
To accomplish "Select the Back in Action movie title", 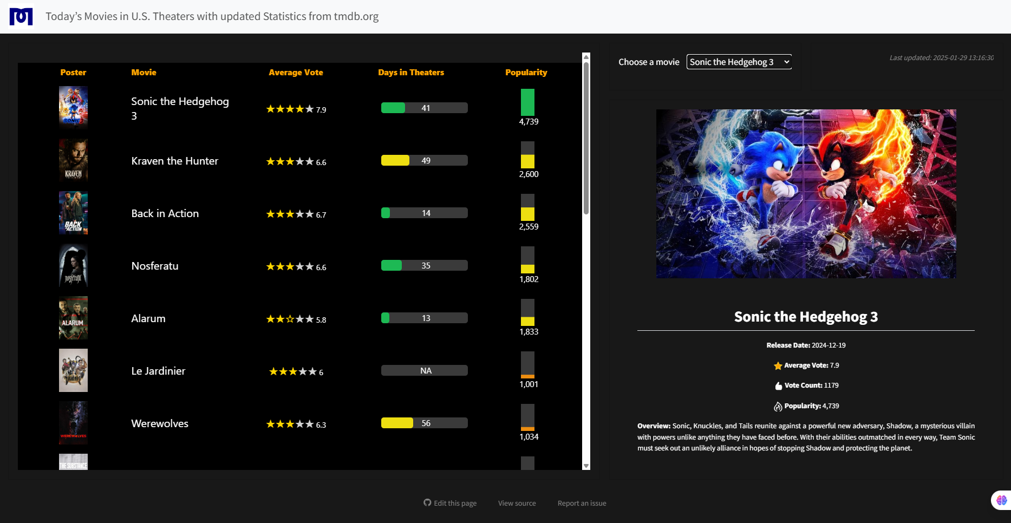I will click(165, 213).
